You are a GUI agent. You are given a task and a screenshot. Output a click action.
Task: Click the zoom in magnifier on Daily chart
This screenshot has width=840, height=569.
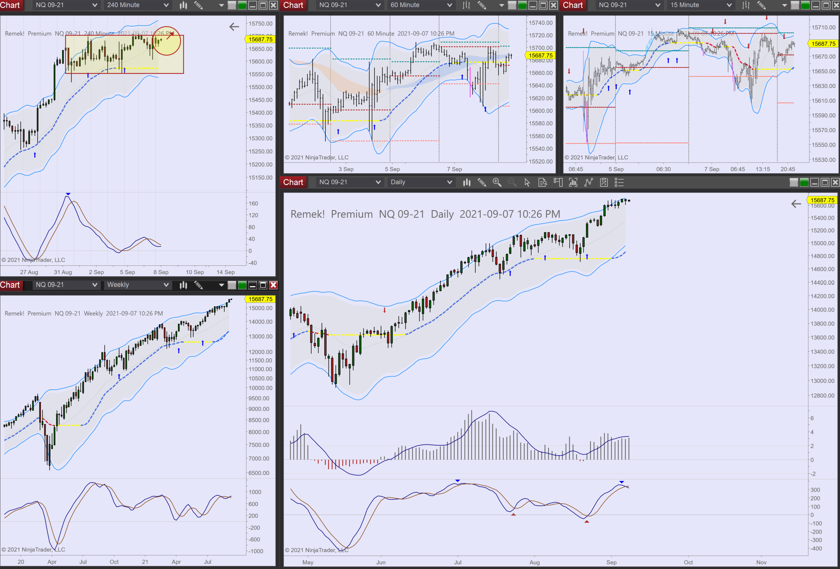497,182
